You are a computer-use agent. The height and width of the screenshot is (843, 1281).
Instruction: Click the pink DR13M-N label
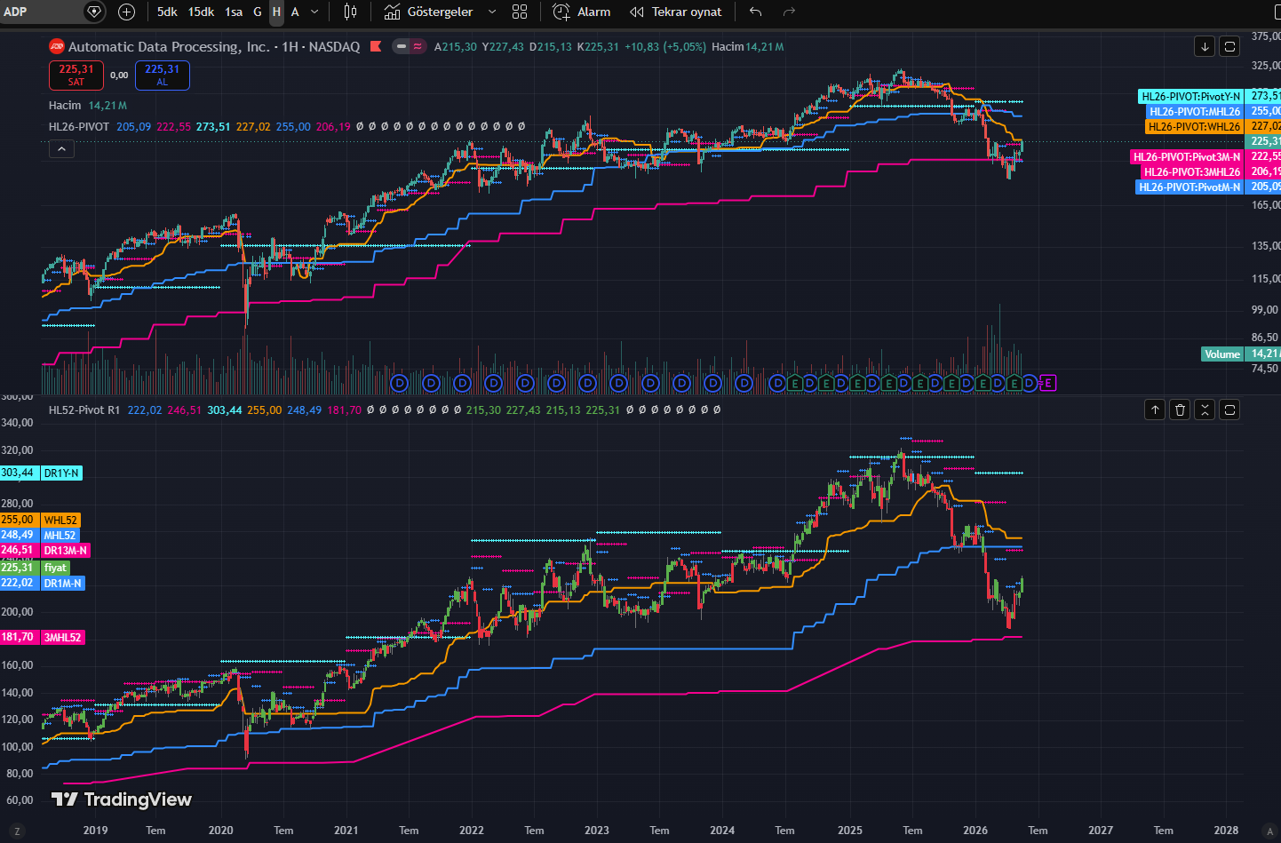pos(65,550)
